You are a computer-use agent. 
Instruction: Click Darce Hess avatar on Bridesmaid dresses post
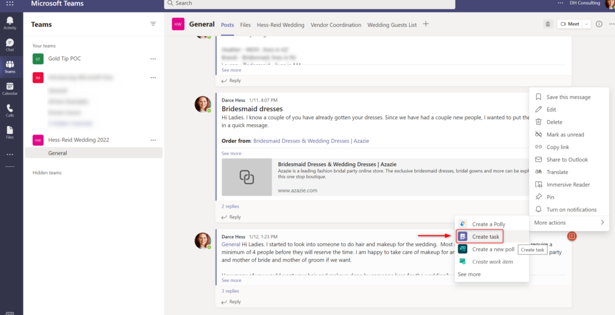(x=203, y=104)
